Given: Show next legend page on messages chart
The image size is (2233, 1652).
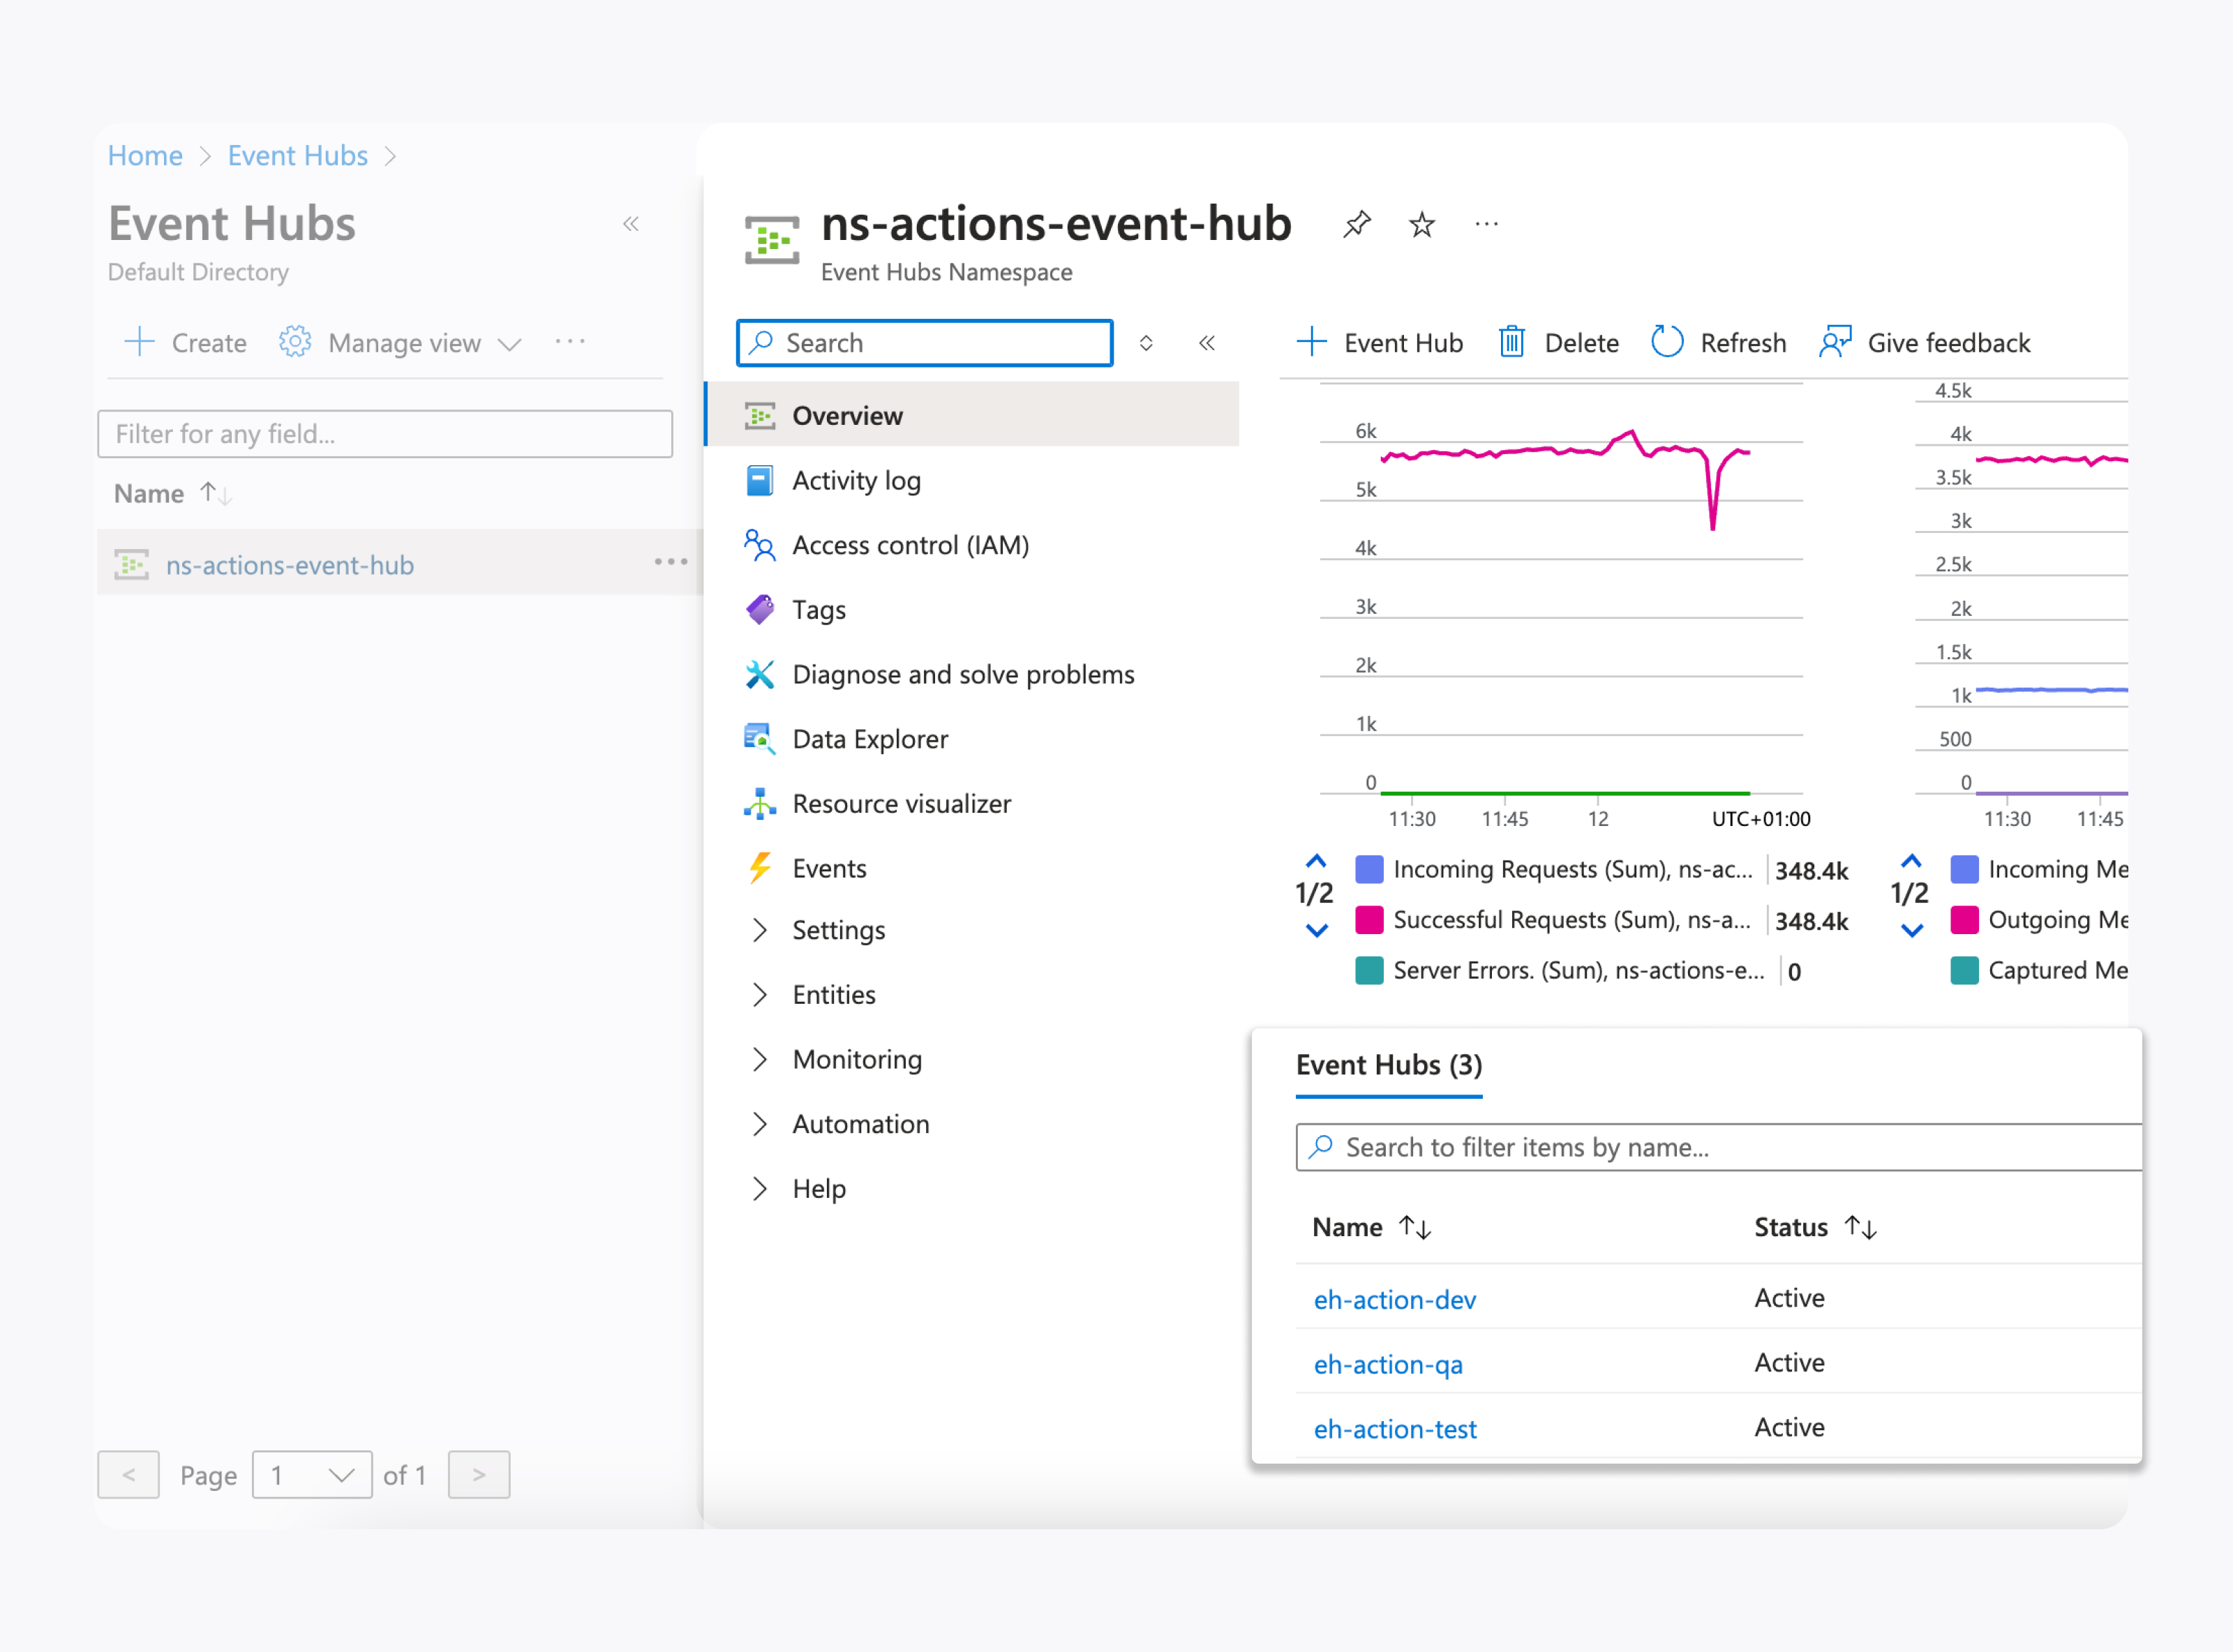Looking at the screenshot, I should tap(1911, 931).
